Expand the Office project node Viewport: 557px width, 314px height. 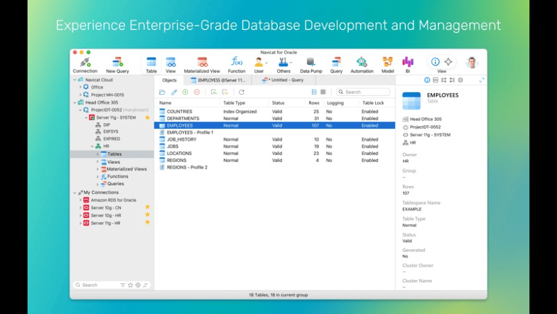(x=80, y=87)
